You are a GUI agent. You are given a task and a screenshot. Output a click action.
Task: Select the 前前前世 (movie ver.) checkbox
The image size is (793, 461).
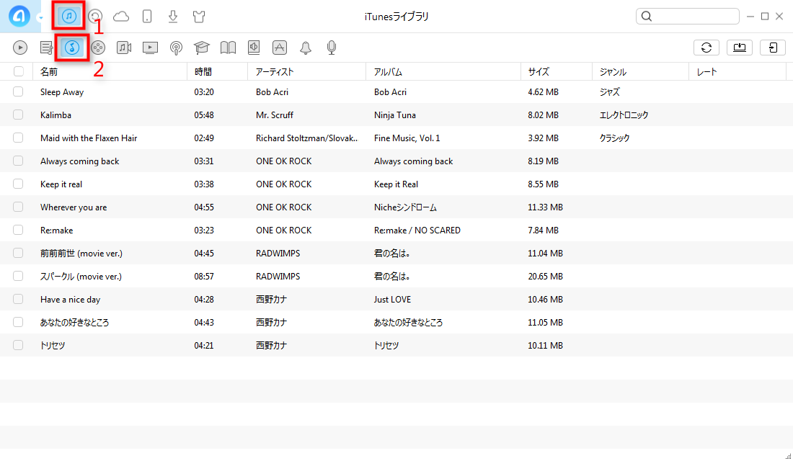[x=18, y=253]
